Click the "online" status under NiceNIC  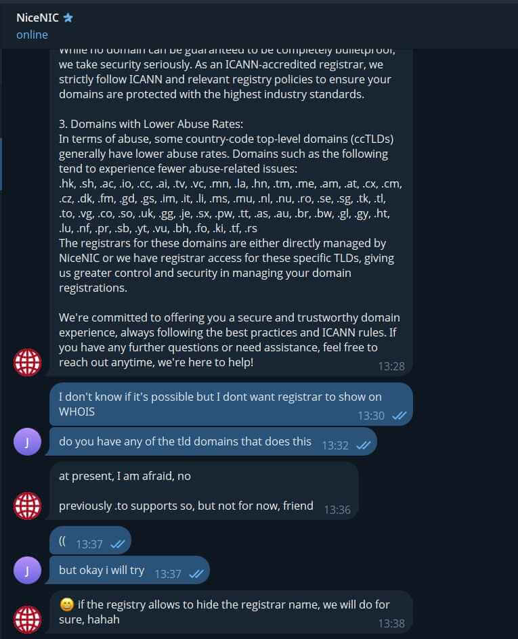click(x=32, y=35)
